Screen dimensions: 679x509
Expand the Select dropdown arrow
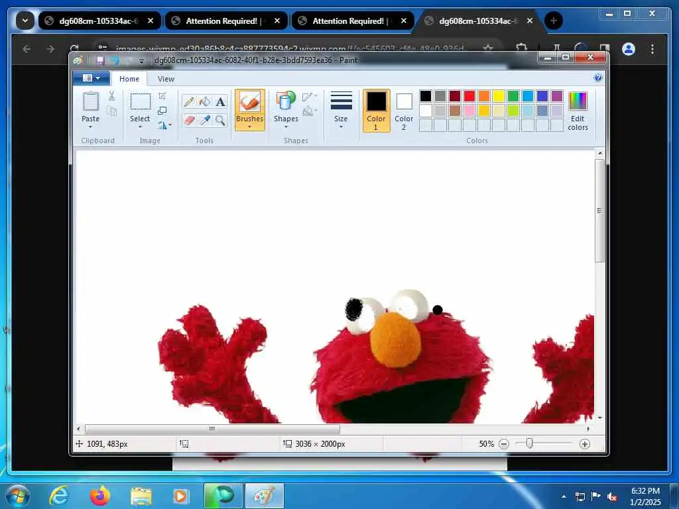[x=141, y=127]
